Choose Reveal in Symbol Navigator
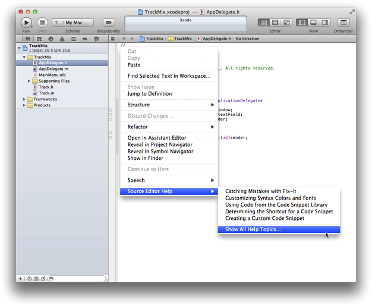 pos(169,152)
